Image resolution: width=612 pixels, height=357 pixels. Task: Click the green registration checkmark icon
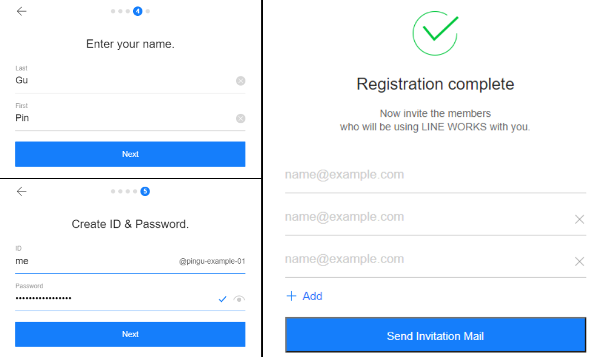point(435,33)
